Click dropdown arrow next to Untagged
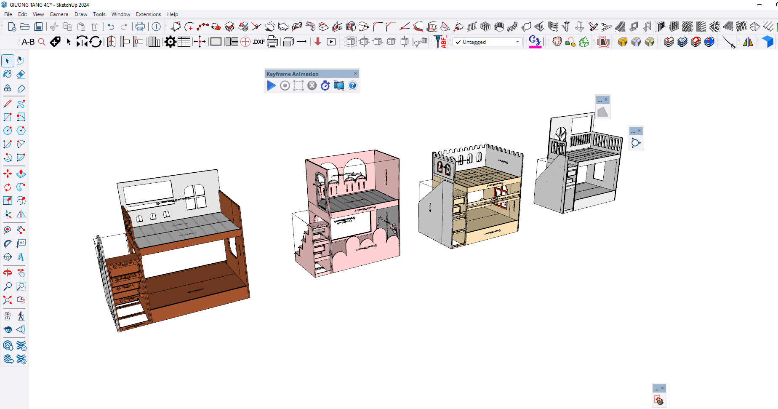The image size is (778, 409). [517, 42]
